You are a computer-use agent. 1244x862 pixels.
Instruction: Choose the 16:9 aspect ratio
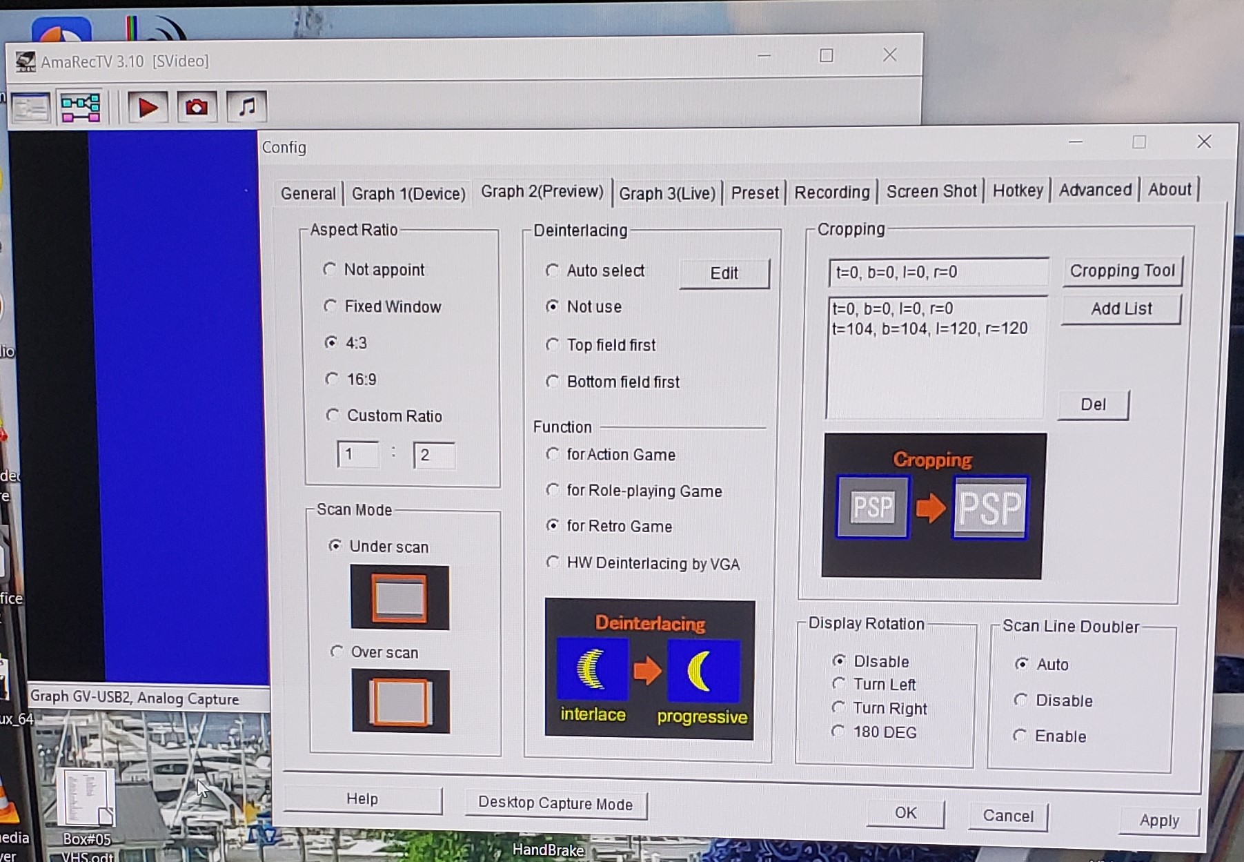coord(351,379)
